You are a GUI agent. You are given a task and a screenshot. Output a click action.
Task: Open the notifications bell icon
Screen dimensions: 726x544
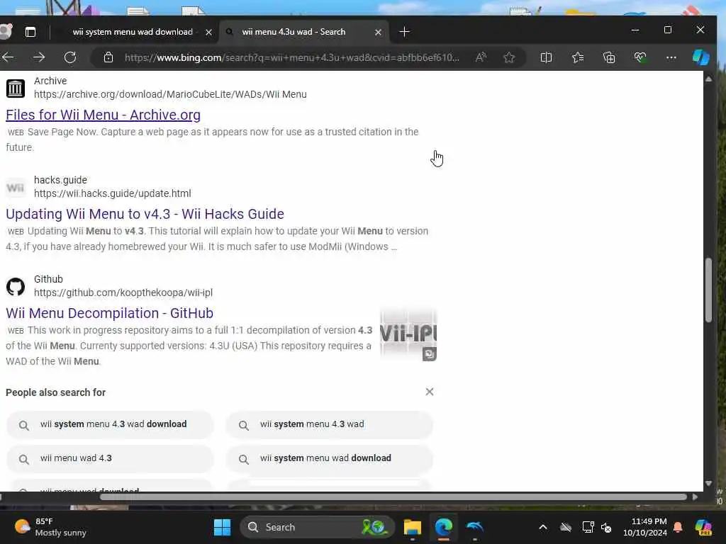click(678, 527)
